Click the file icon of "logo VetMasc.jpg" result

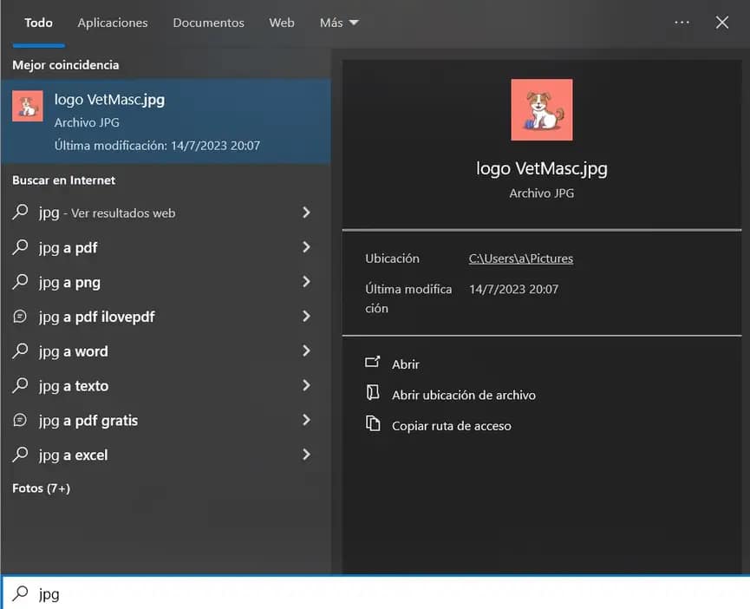[x=27, y=106]
